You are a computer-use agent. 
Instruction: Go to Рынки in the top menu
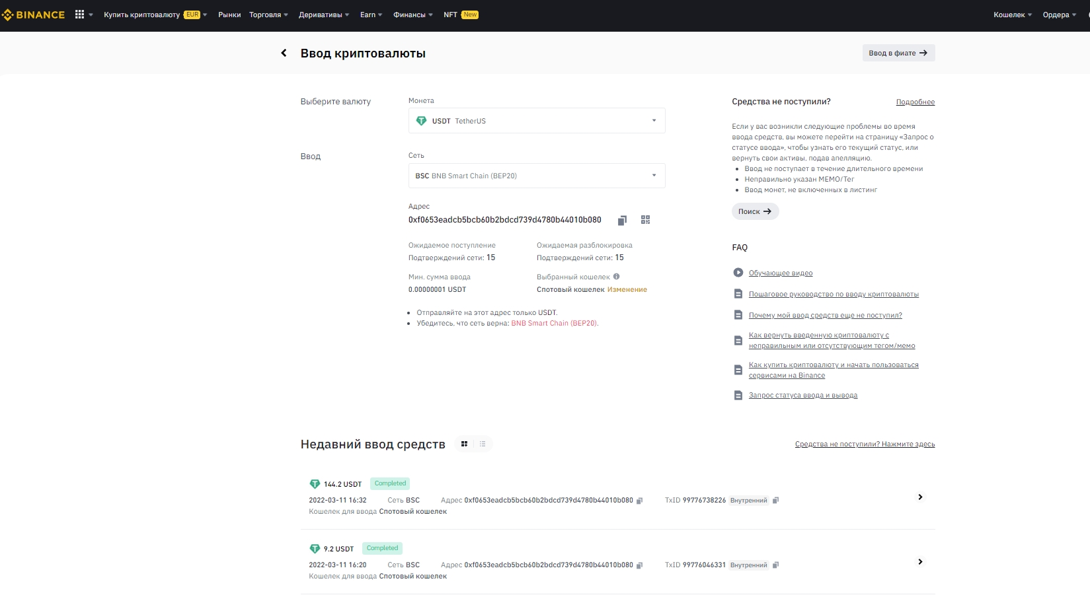pyautogui.click(x=229, y=15)
